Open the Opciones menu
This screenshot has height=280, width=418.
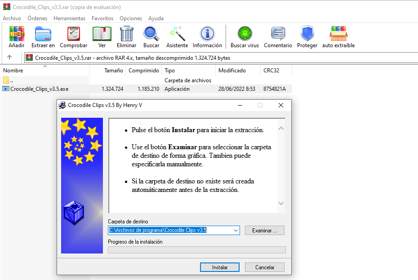click(130, 18)
